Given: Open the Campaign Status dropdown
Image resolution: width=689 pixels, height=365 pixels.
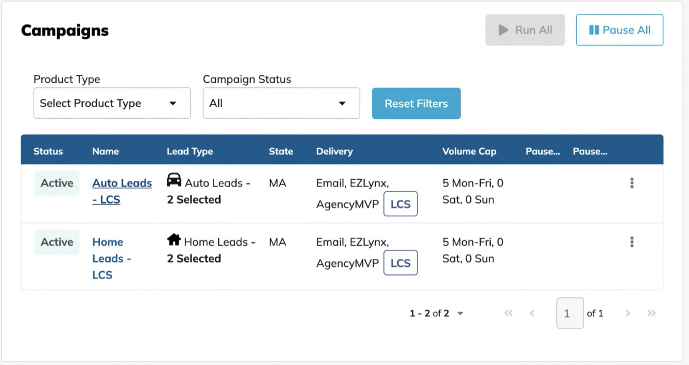Looking at the screenshot, I should click(281, 103).
